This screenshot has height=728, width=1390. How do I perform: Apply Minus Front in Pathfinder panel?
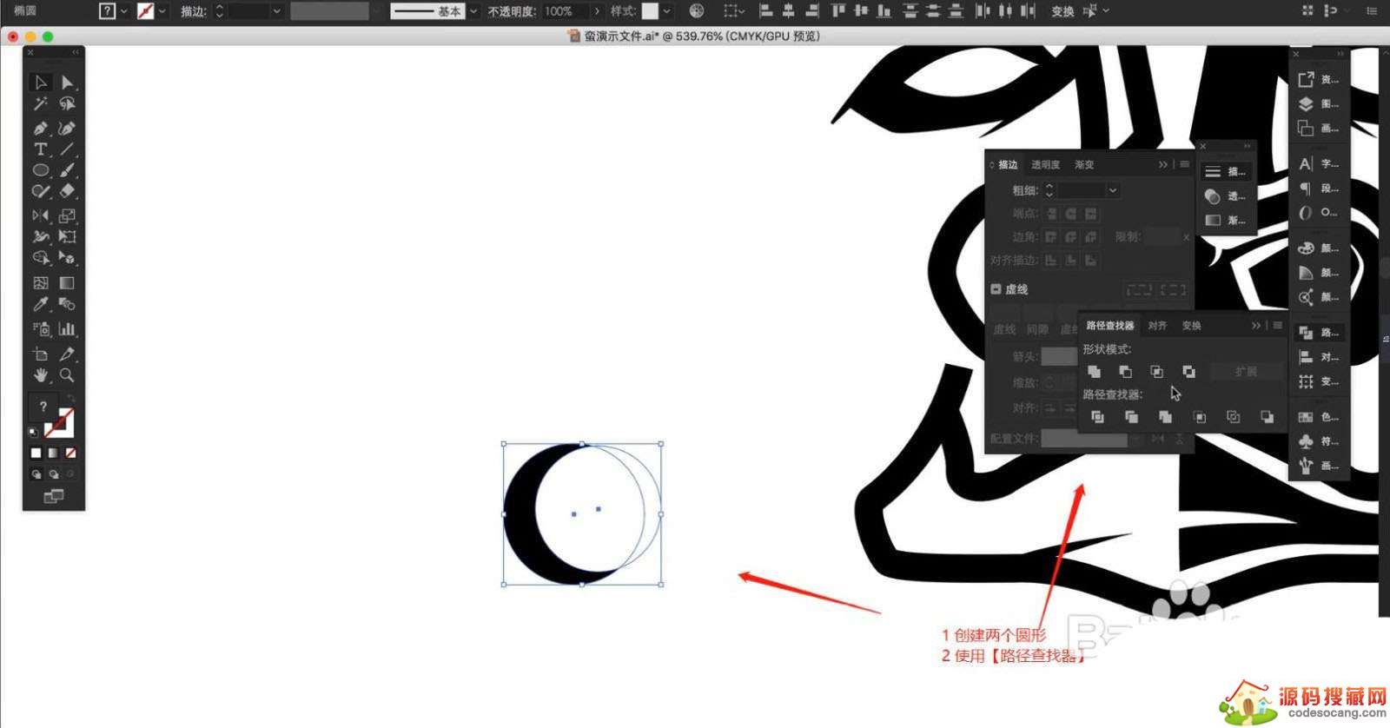1125,372
